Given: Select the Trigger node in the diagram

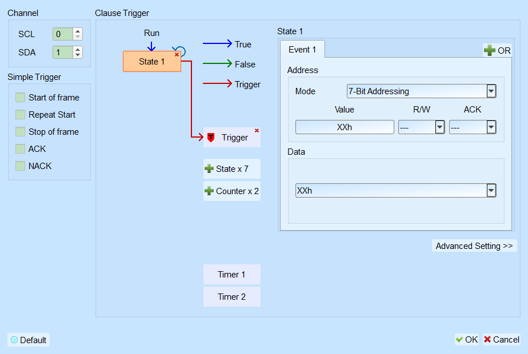Looking at the screenshot, I should pyautogui.click(x=231, y=137).
